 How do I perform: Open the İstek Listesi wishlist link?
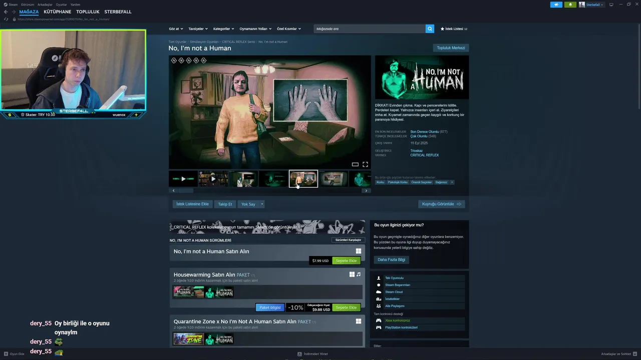(454, 29)
